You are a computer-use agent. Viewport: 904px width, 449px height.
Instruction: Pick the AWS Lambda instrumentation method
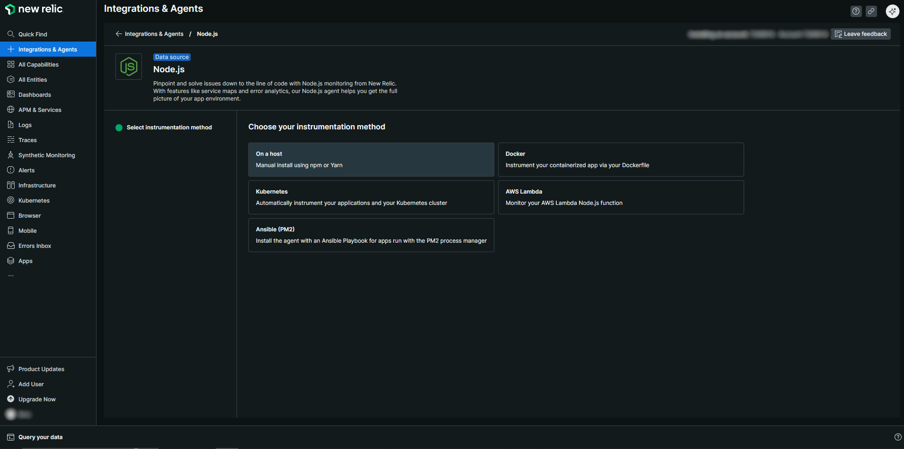(621, 197)
